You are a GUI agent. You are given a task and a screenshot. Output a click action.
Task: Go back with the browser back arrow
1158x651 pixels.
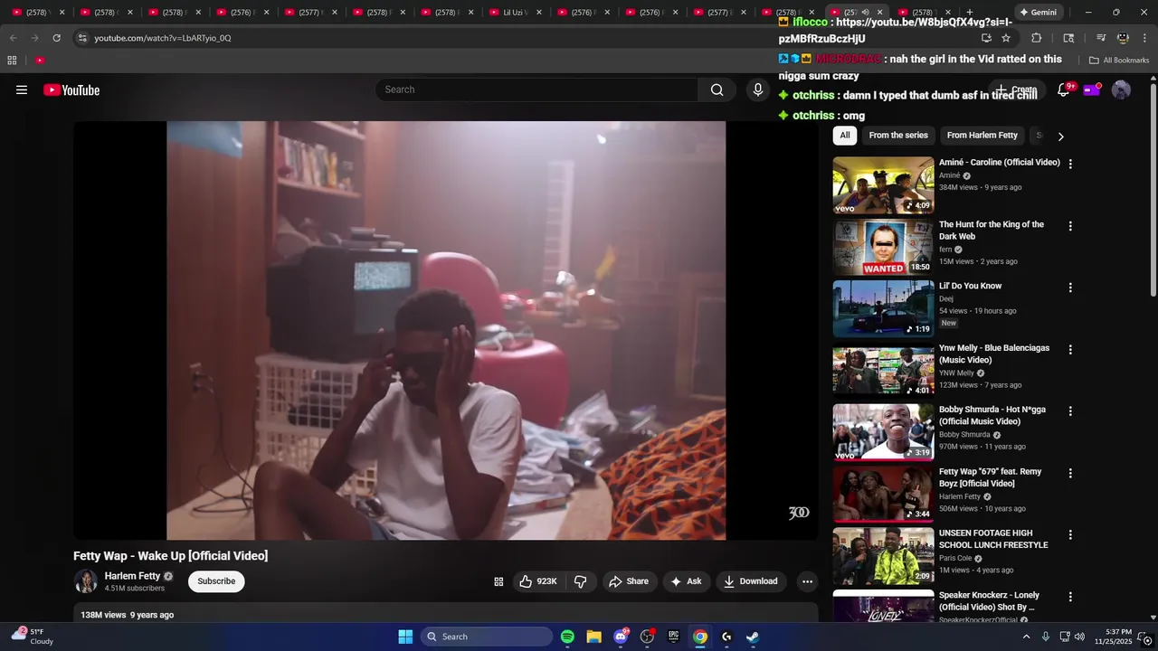point(13,38)
